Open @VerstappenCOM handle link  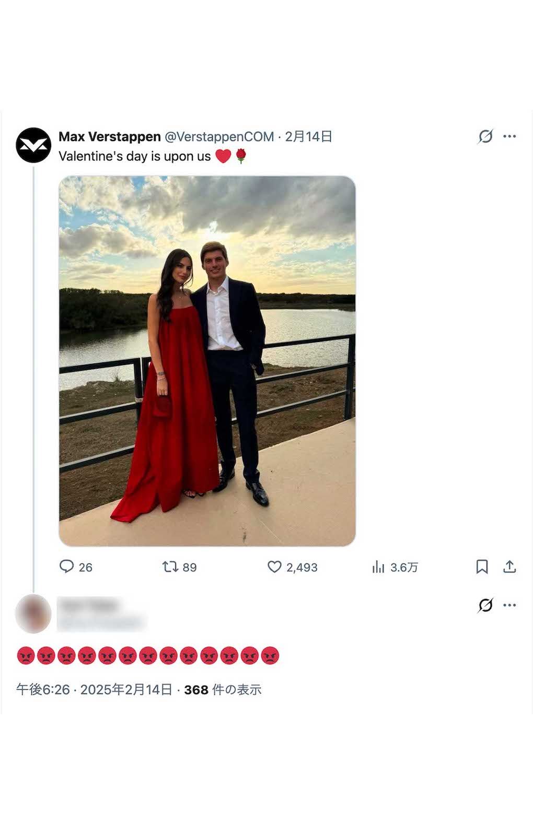(x=219, y=137)
